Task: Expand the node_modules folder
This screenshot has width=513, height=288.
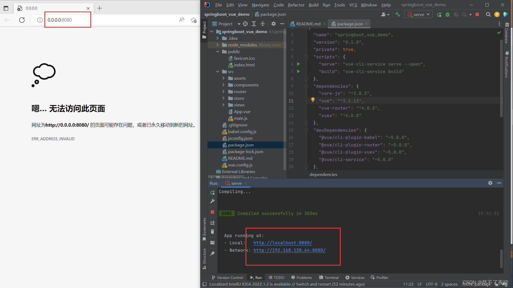Action: (217, 45)
